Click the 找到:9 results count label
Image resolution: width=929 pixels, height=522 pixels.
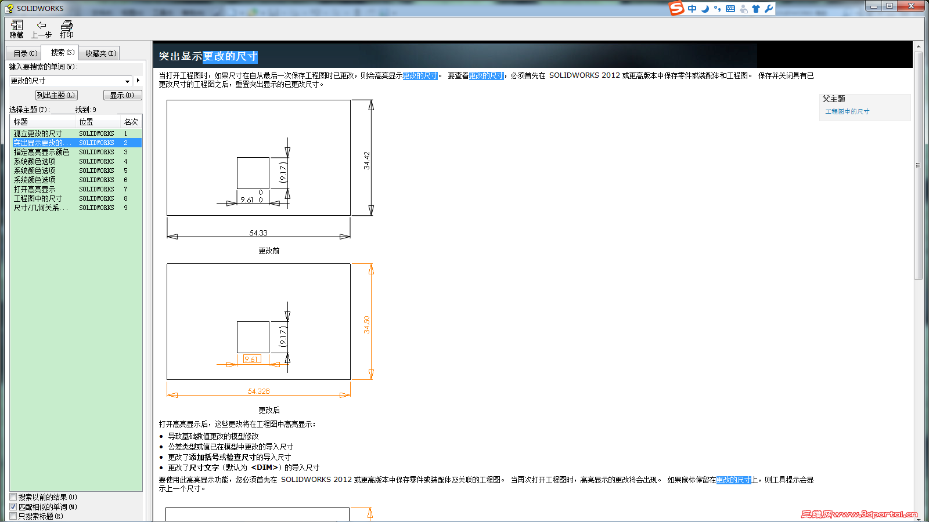click(x=86, y=110)
